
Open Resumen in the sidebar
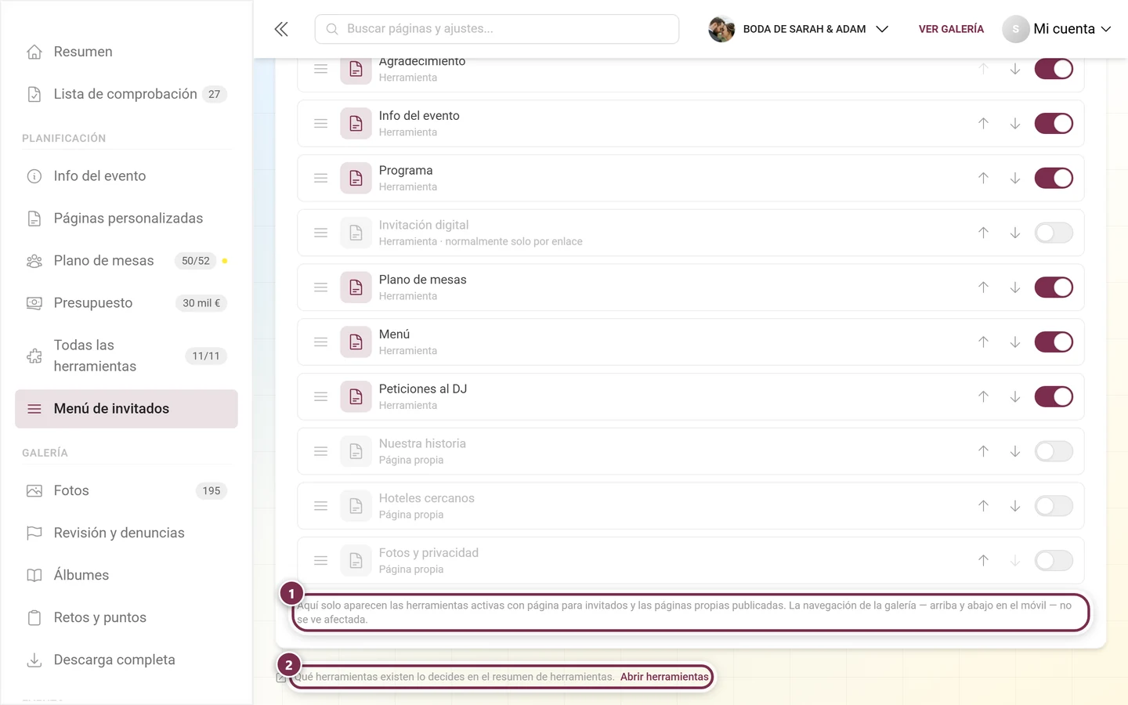tap(126, 52)
